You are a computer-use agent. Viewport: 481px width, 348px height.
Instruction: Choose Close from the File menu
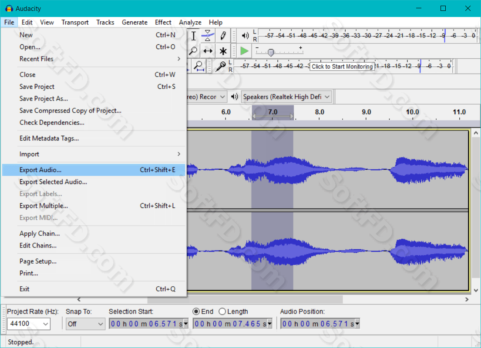click(x=94, y=75)
